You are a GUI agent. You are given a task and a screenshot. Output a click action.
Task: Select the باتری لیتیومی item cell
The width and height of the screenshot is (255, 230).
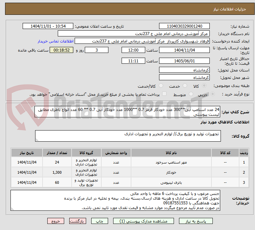point(171,182)
